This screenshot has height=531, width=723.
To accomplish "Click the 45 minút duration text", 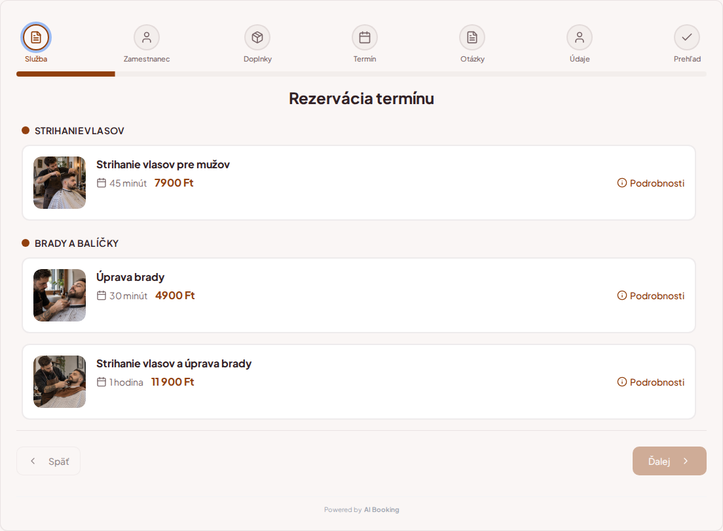I will click(128, 183).
